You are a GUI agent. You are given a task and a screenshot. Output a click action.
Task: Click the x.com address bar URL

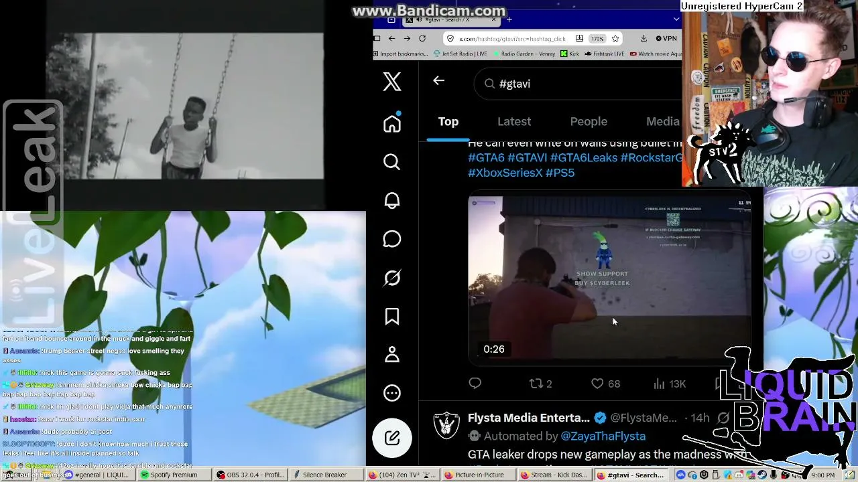point(512,39)
